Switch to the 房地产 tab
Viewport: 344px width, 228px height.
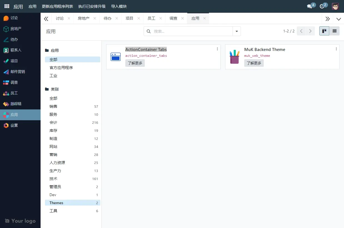[84, 18]
